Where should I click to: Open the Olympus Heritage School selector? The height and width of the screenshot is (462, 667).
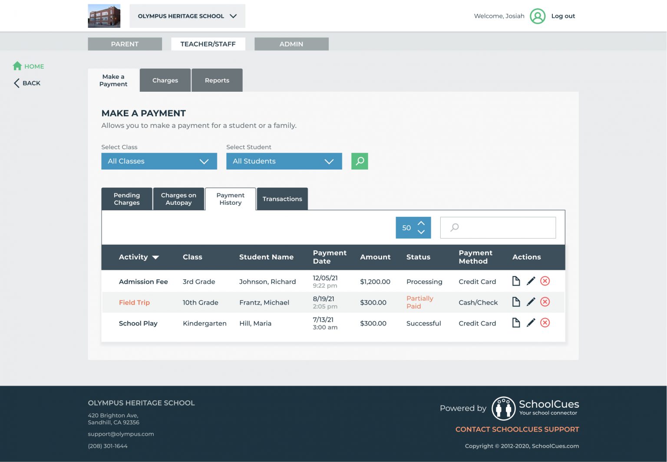click(x=187, y=16)
